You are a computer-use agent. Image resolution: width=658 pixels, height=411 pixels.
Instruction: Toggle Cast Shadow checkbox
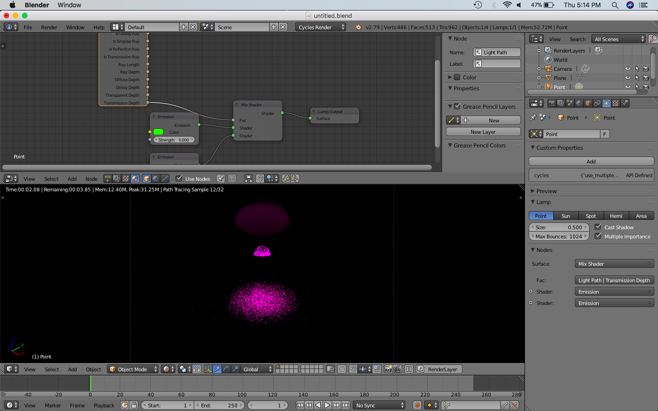[x=598, y=227]
